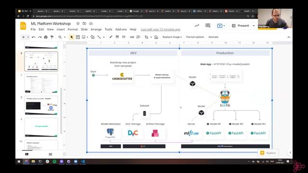Image resolution: width=308 pixels, height=173 pixels.
Task: Activate the paint format tool
Action: 52,37
